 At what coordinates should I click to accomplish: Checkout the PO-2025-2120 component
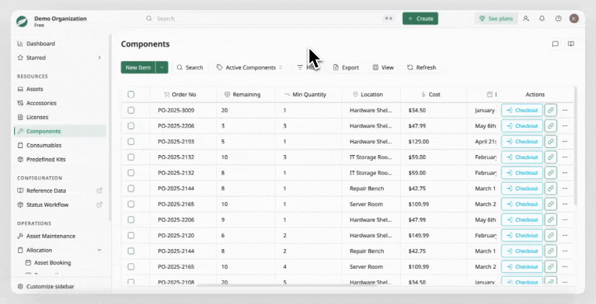click(x=522, y=235)
